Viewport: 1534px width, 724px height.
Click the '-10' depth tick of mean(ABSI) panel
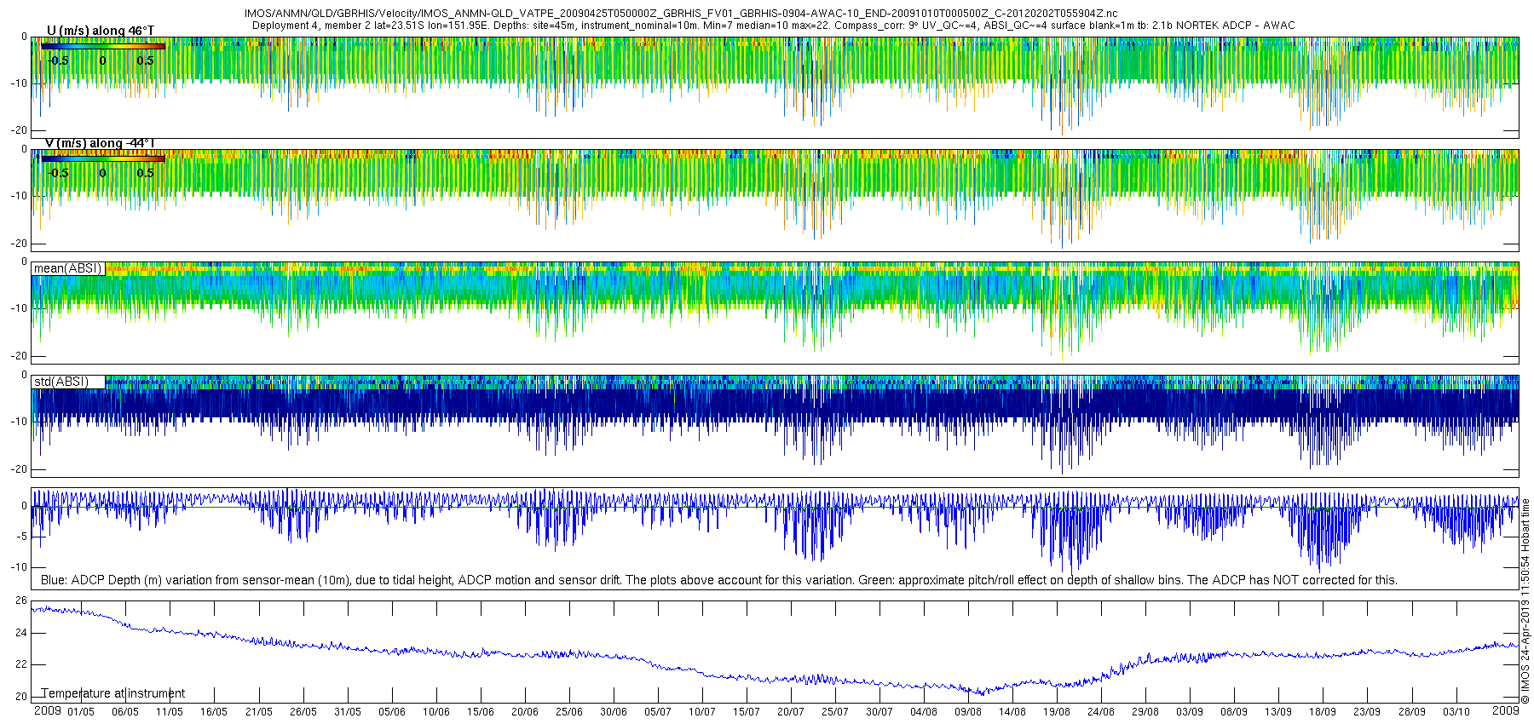[x=19, y=308]
